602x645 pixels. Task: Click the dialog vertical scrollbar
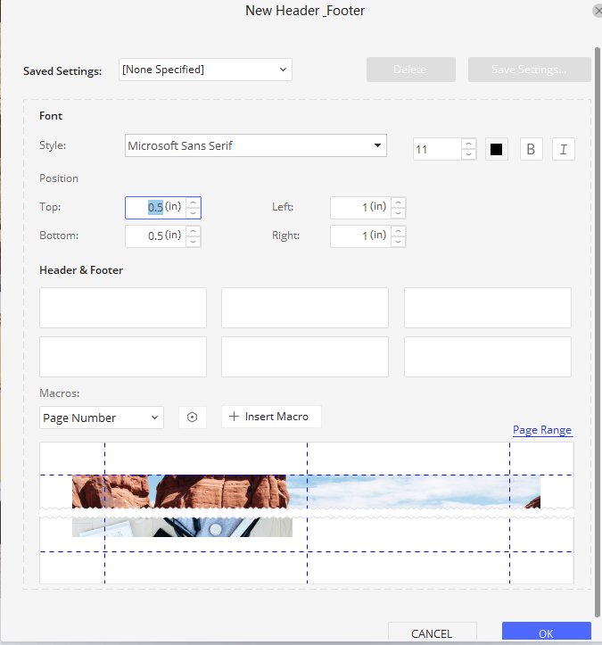[598, 333]
